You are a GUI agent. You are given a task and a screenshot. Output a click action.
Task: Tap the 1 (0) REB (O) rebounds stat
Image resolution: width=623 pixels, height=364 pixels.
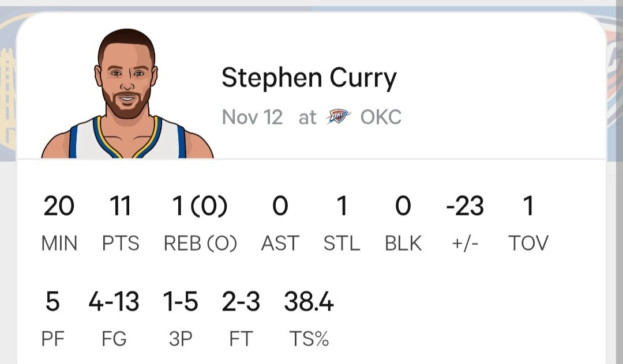(x=200, y=206)
